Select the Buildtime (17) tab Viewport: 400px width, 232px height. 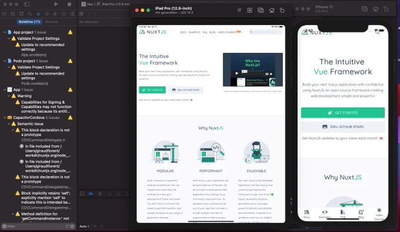point(29,22)
